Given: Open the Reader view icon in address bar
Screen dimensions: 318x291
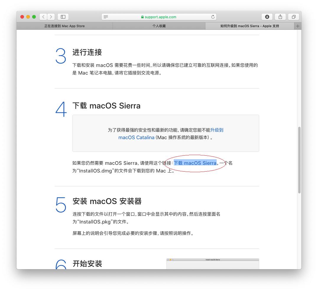Looking at the screenshot, I should [x=106, y=17].
